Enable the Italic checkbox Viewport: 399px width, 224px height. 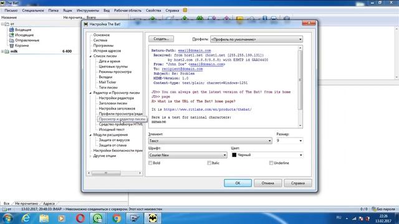209,163
